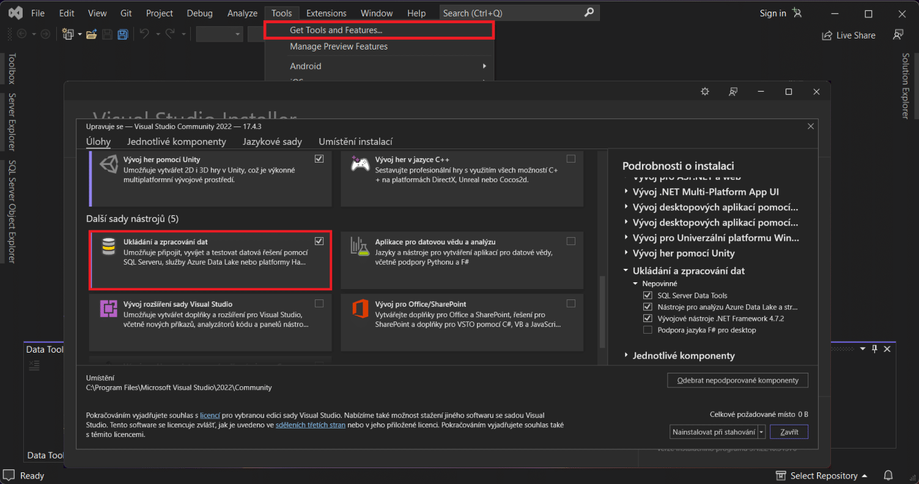Click the Open File folder icon
The width and height of the screenshot is (919, 484).
(92, 34)
